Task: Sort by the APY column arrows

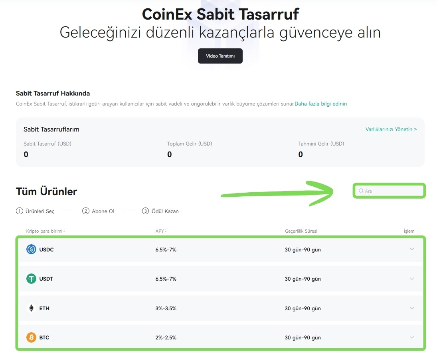Action: coord(166,231)
